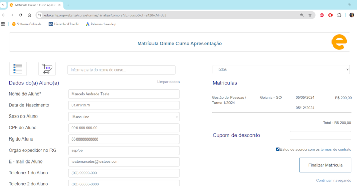This screenshot has height=186, width=357.
Task: Click the browser address bar URL
Action: pos(105,15)
